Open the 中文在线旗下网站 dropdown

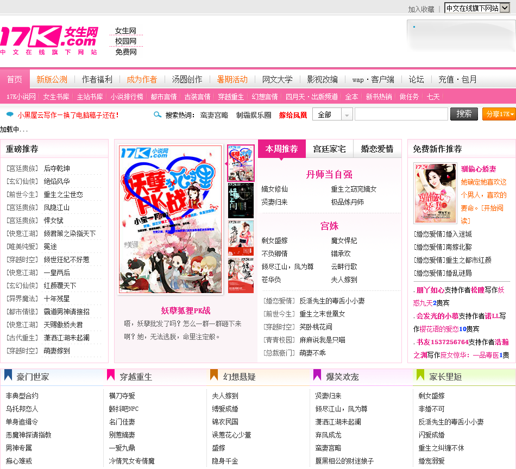(x=477, y=8)
